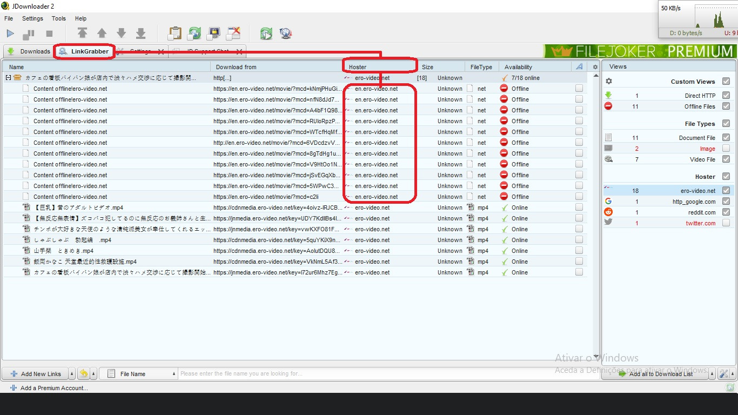
Task: Click the speed meter graph
Action: [x=716, y=17]
